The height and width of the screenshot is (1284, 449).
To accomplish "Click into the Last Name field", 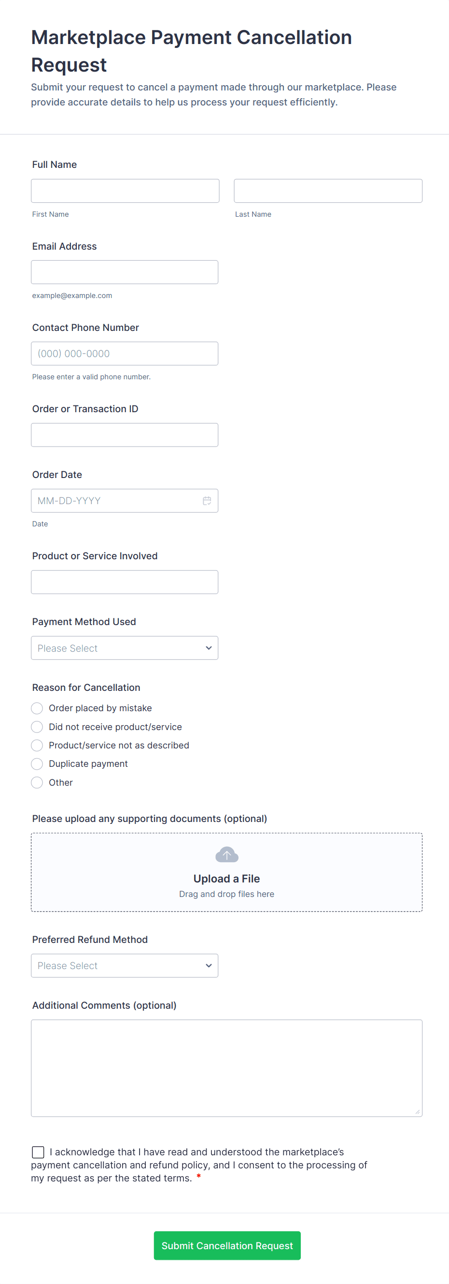I will (x=328, y=191).
